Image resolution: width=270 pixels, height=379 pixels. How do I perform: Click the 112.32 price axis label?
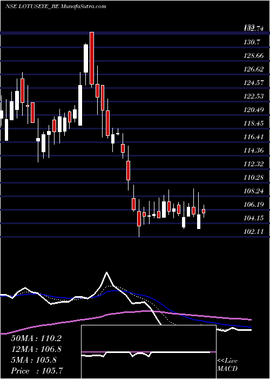(254, 164)
